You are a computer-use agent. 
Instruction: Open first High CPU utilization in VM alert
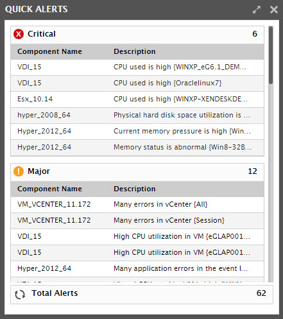point(182,236)
